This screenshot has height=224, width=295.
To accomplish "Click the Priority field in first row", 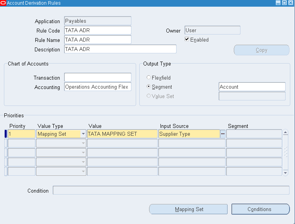I will click(21, 134).
